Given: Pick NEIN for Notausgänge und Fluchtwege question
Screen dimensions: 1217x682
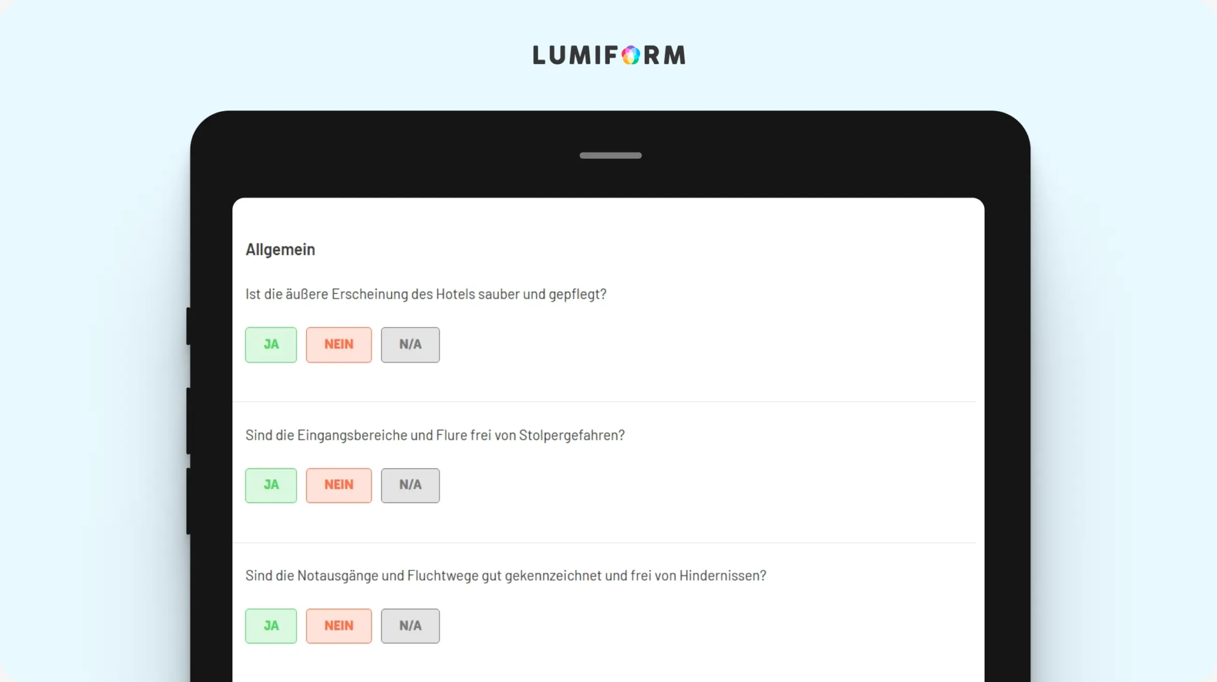Looking at the screenshot, I should click(339, 626).
